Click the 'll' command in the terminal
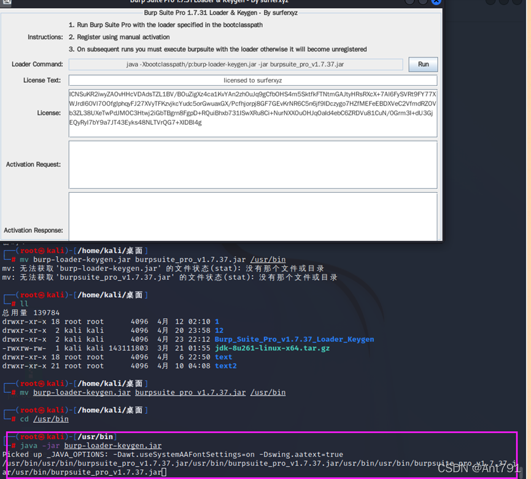531x479 pixels. (x=24, y=304)
